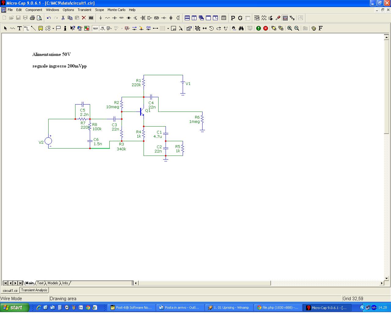
Task: Click the zoom in magnifier
Action: pos(290,28)
